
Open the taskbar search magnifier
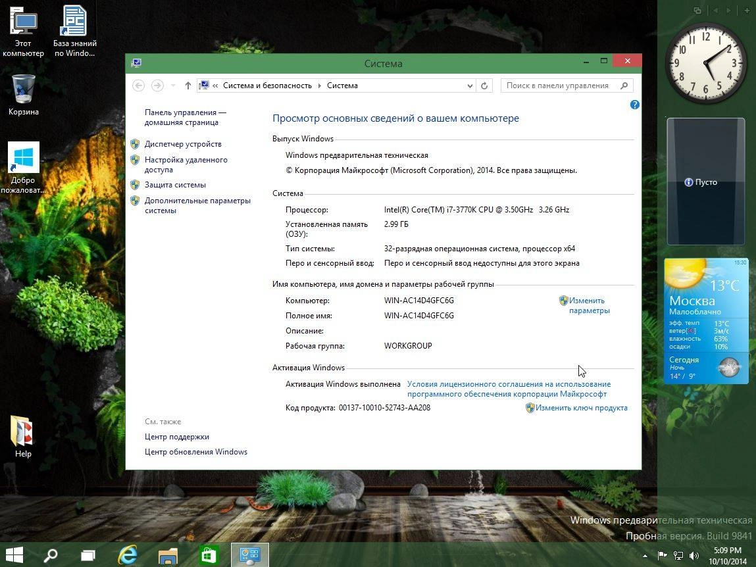[50, 555]
